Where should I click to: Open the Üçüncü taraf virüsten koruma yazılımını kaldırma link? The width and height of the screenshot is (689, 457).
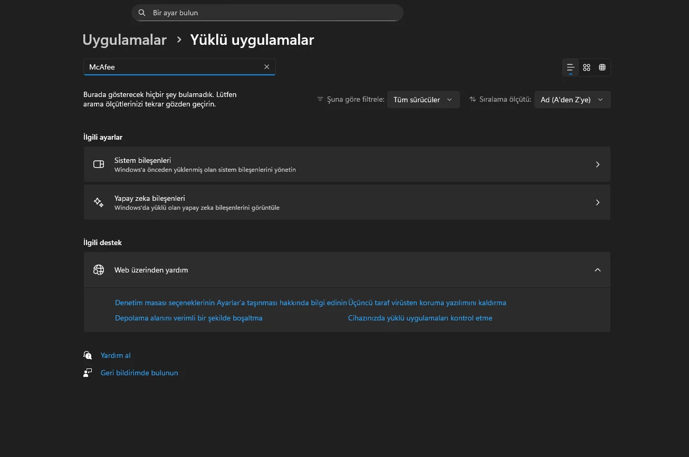click(428, 303)
